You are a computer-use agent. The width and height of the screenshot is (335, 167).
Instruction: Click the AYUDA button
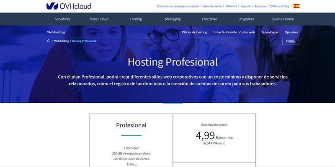[290, 41]
